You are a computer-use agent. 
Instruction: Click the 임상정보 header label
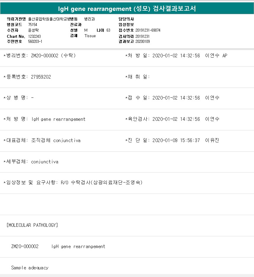(x=126, y=25)
